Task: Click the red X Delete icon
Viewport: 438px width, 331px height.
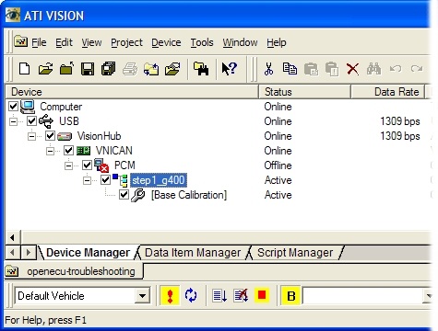Action: click(352, 69)
